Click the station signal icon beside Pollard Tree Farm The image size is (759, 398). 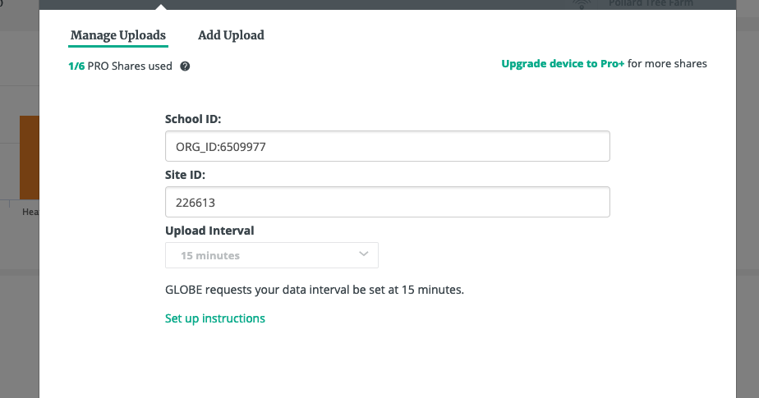[x=582, y=3]
